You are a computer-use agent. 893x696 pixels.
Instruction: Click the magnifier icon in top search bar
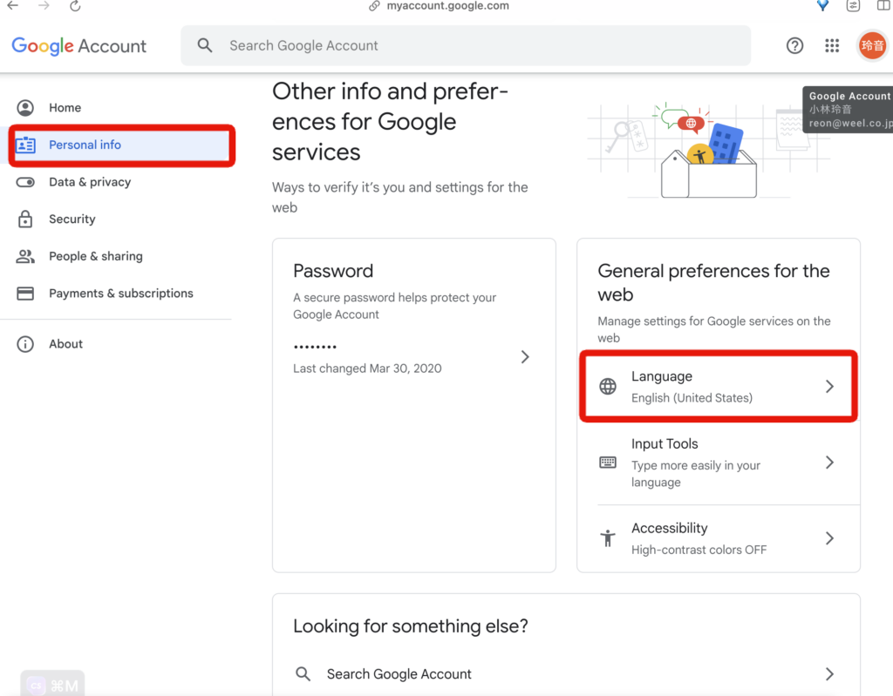pyautogui.click(x=205, y=45)
